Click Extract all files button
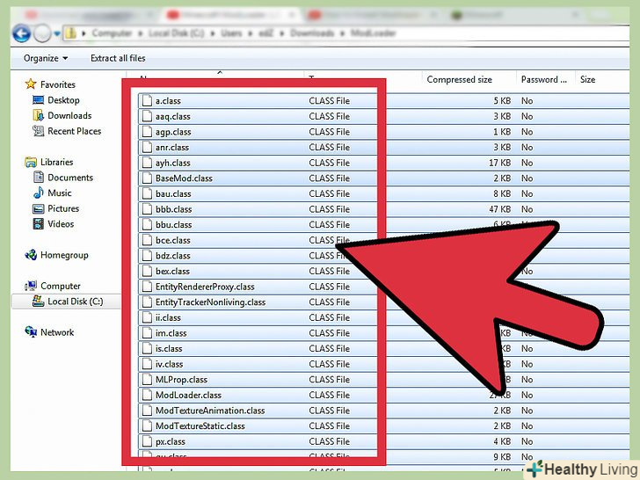Viewport: 640px width, 480px height. (x=118, y=58)
